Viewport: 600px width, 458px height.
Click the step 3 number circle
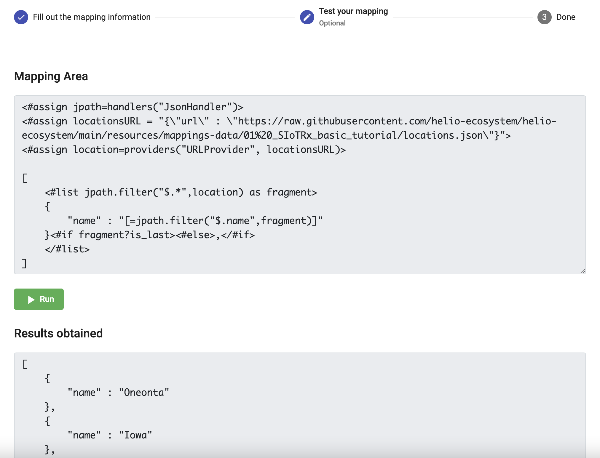tap(545, 17)
